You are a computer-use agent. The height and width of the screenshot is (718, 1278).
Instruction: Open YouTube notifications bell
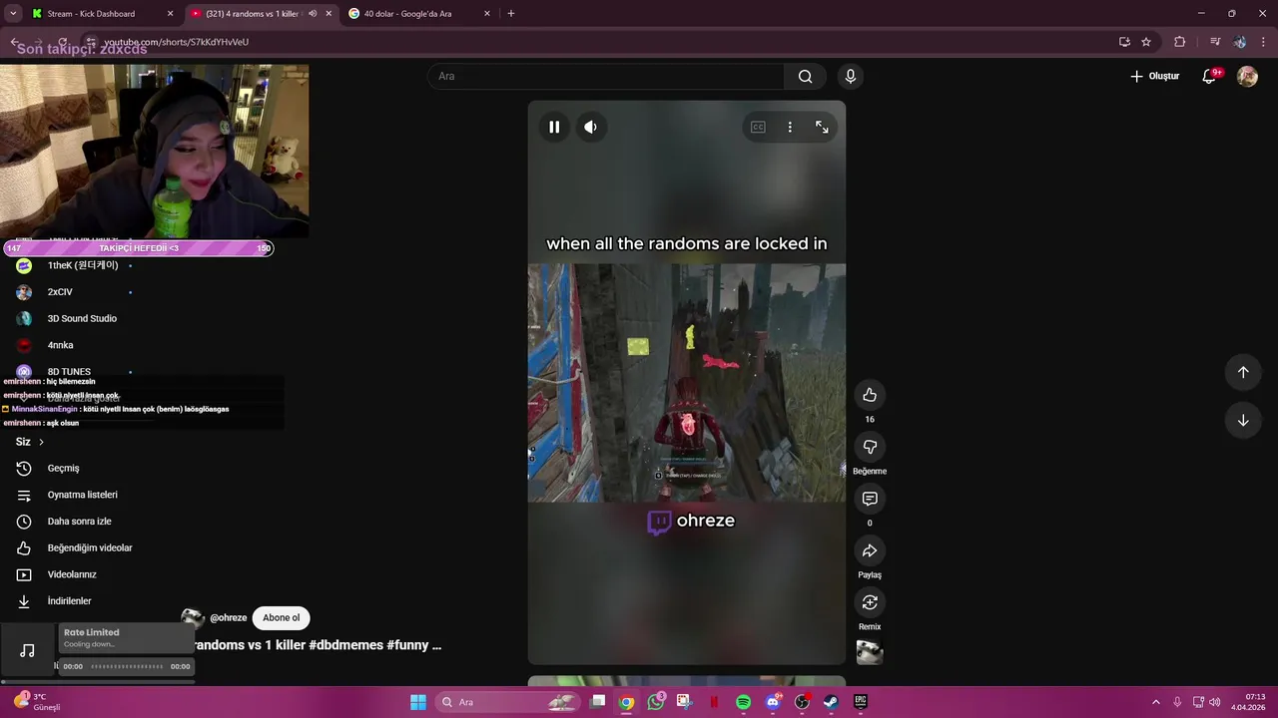(x=1209, y=76)
